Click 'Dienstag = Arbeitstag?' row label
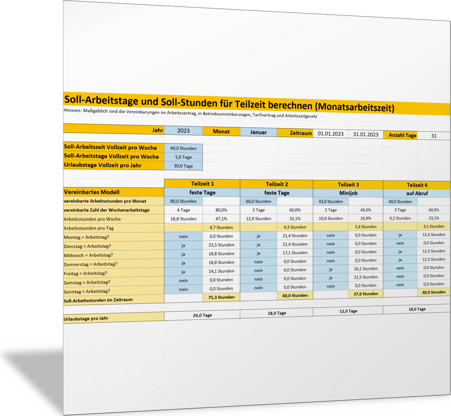 (114, 246)
